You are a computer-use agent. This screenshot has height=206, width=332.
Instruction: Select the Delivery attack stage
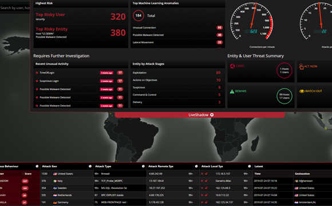coord(177,102)
